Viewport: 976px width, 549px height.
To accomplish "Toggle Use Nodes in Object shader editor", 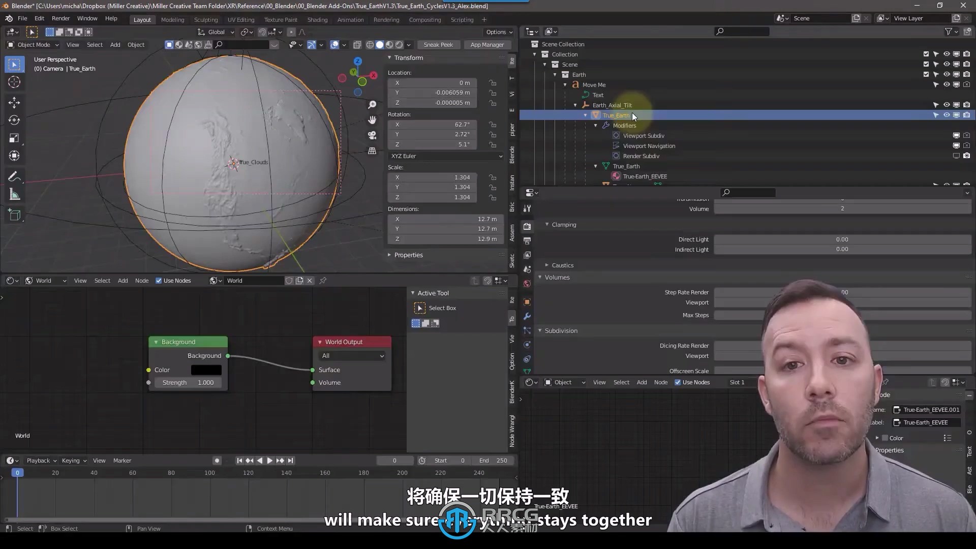I will (x=678, y=382).
